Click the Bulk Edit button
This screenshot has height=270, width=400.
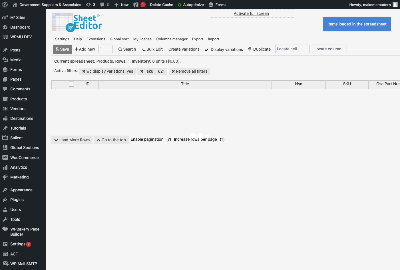(x=152, y=49)
